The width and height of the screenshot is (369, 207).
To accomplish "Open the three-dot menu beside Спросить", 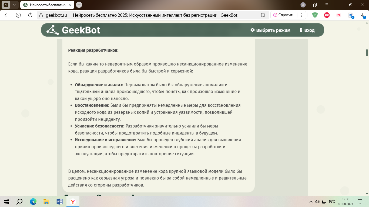I will [302, 15].
